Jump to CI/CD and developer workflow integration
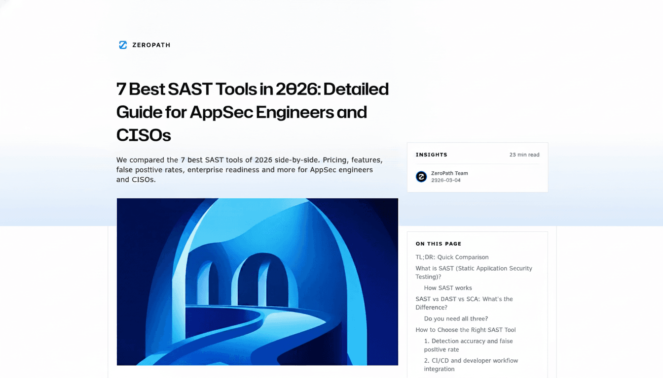663x378 pixels. point(471,365)
